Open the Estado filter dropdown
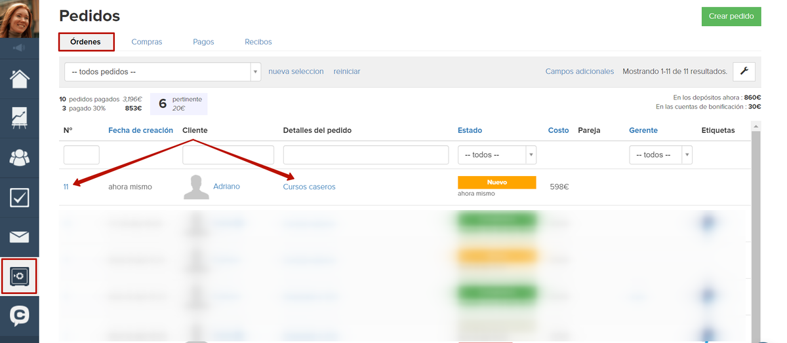 497,155
